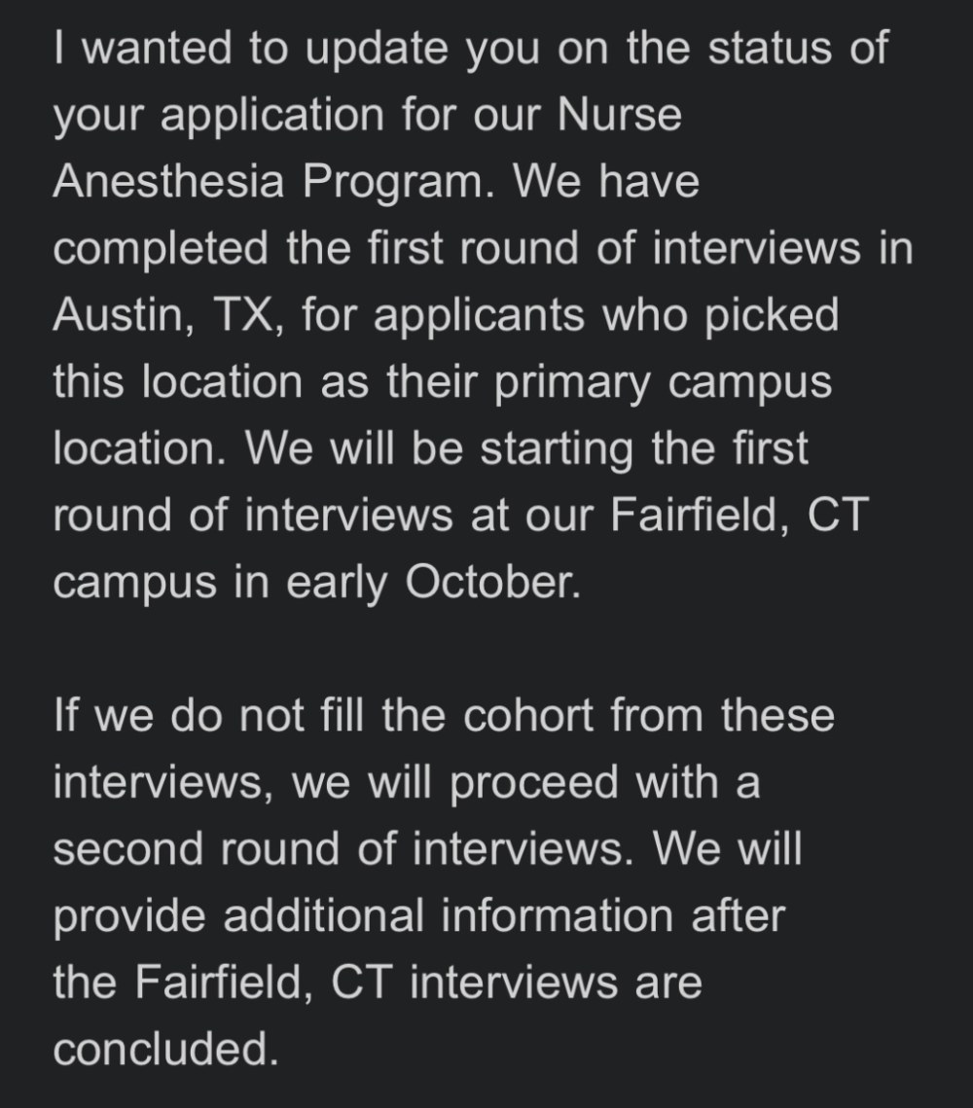973x1108 pixels.
Task: Click the words 'your application for our'
Action: pyautogui.click(x=297, y=115)
